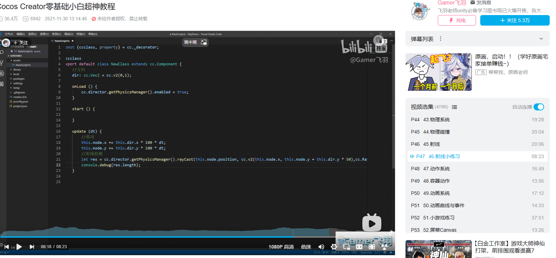Open VS Code Extensions activity icon

[2, 84]
